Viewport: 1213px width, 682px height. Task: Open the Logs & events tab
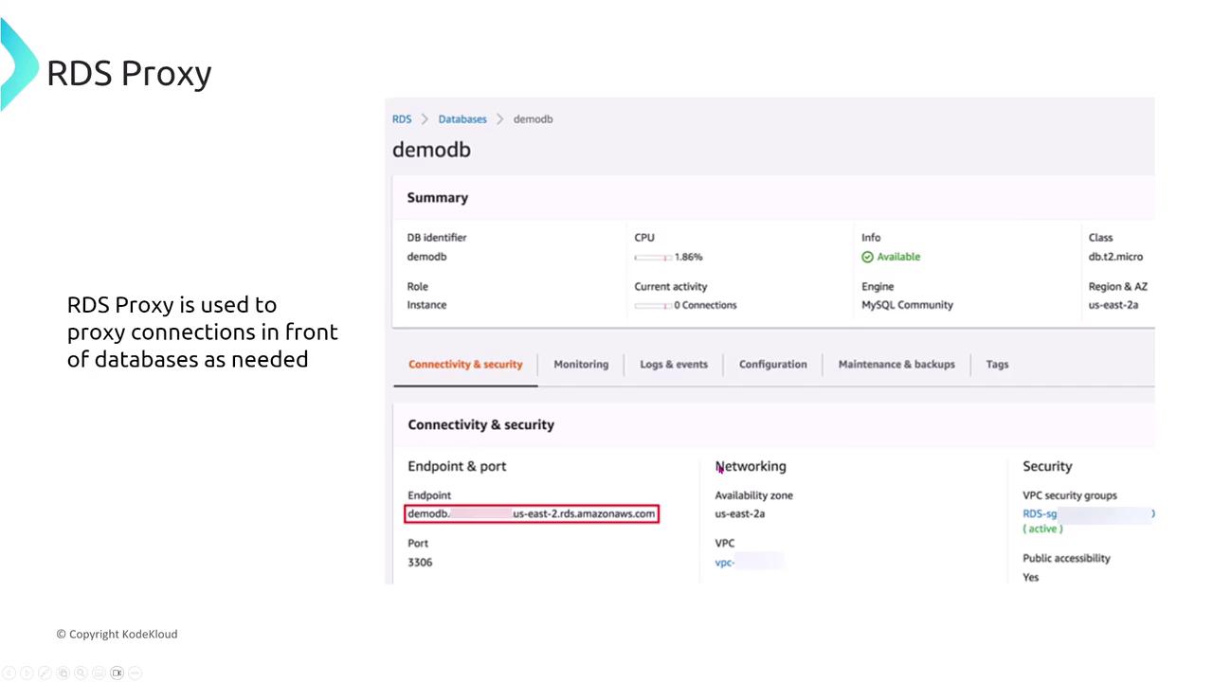tap(673, 365)
